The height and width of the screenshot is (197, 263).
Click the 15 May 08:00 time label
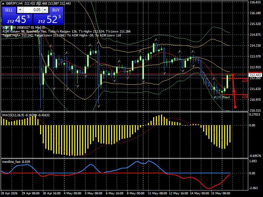pyautogui.click(x=221, y=193)
